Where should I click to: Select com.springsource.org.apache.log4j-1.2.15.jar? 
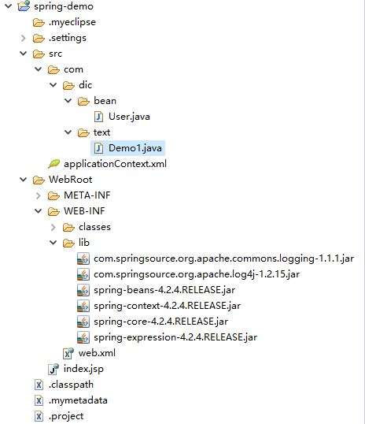pos(197,274)
